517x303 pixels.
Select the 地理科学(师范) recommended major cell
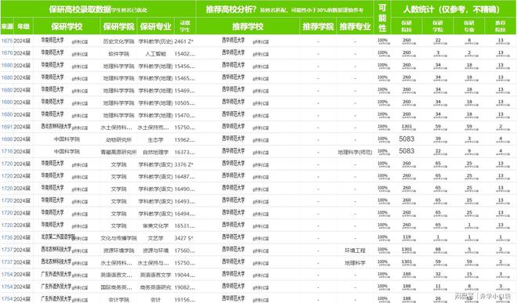click(355, 152)
